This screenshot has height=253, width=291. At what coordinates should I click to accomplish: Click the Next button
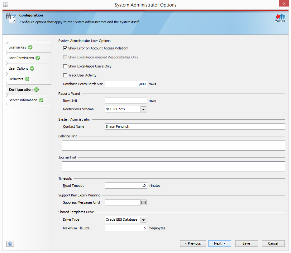(220, 243)
